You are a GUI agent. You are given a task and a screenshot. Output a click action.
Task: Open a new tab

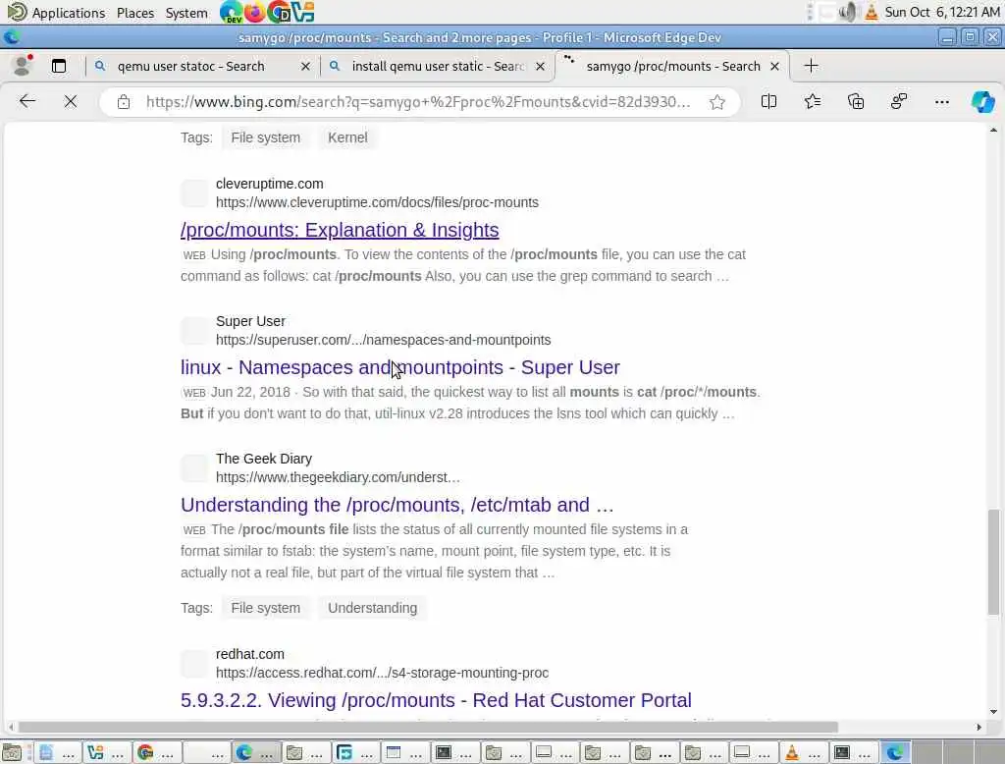click(x=811, y=66)
